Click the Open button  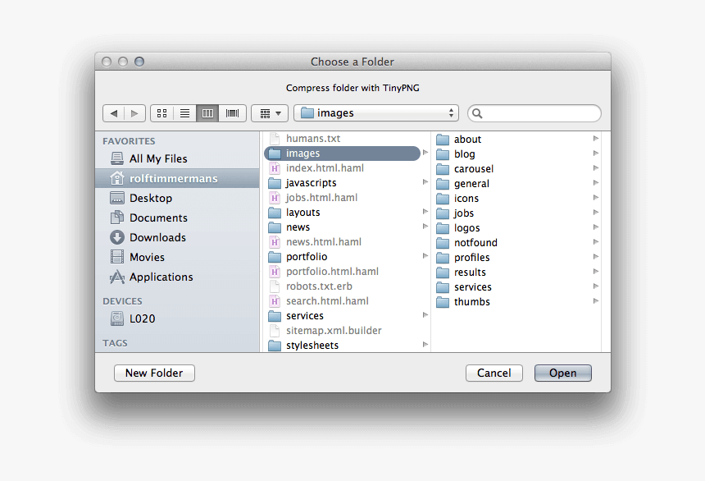pos(563,373)
